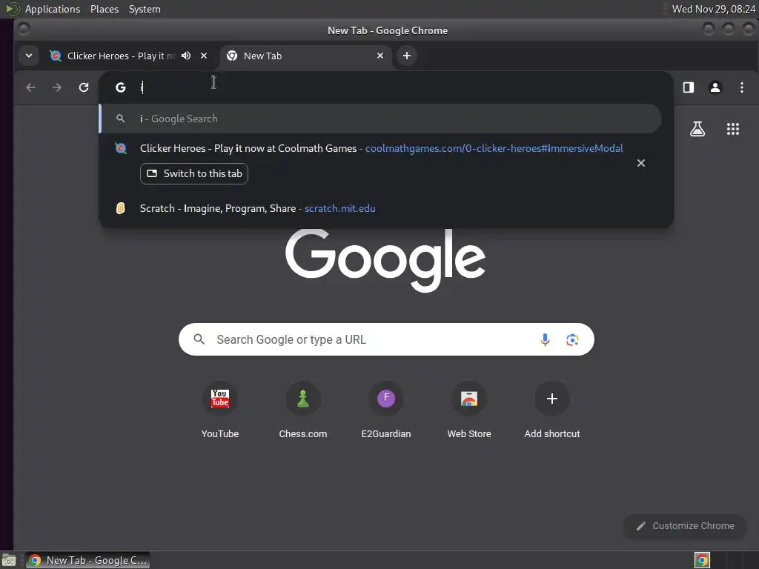This screenshot has height=569, width=759.
Task: Click the Scratch cat favicon in suggestions
Action: tap(121, 208)
